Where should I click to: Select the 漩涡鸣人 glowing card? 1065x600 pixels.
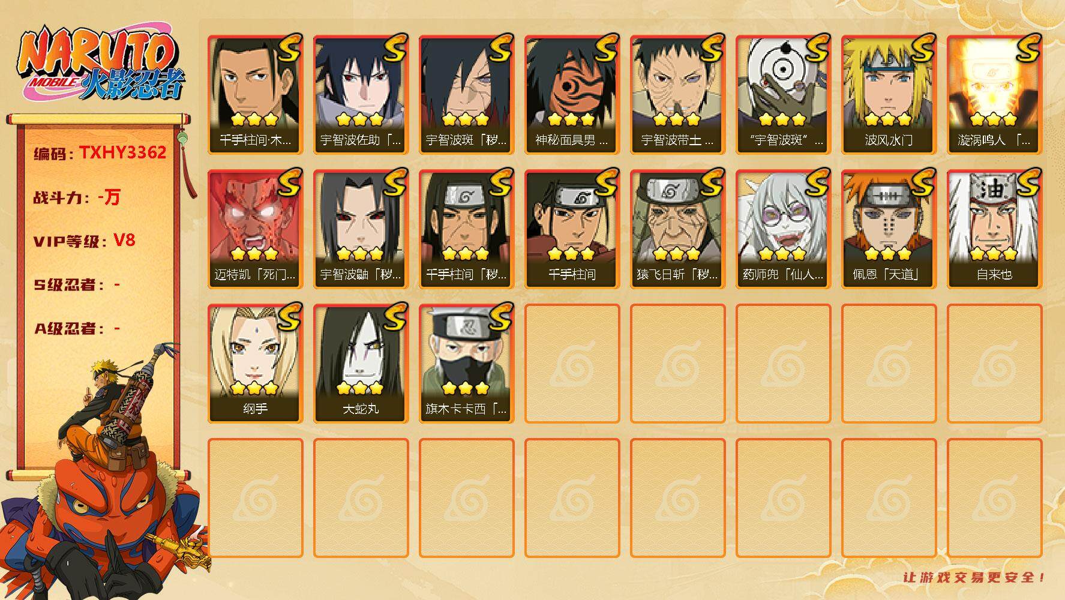pyautogui.click(x=994, y=95)
